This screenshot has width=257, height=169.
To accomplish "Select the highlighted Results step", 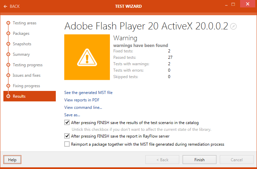I will pyautogui.click(x=29, y=96).
